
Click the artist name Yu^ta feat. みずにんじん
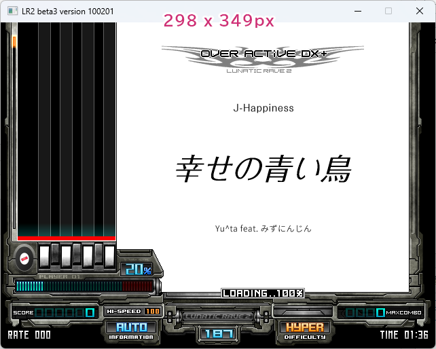tap(263, 229)
